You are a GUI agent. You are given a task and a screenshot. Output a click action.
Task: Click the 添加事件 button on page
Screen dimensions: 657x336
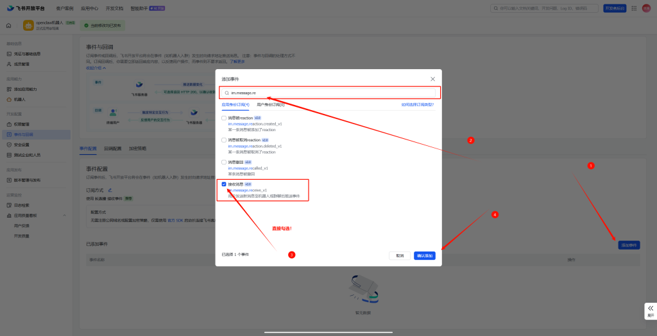pos(629,245)
